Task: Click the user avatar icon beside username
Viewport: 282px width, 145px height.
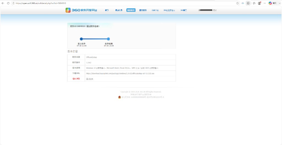Action: [x=199, y=10]
